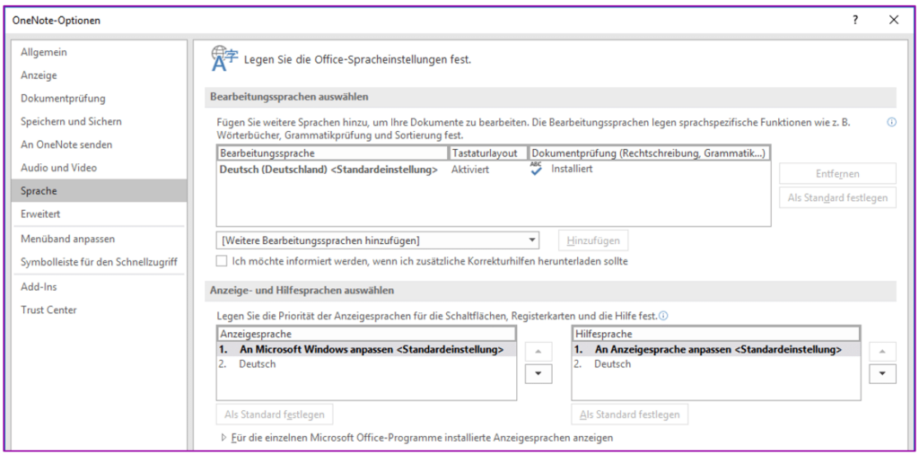Click the Hinzufügen button

click(x=593, y=240)
